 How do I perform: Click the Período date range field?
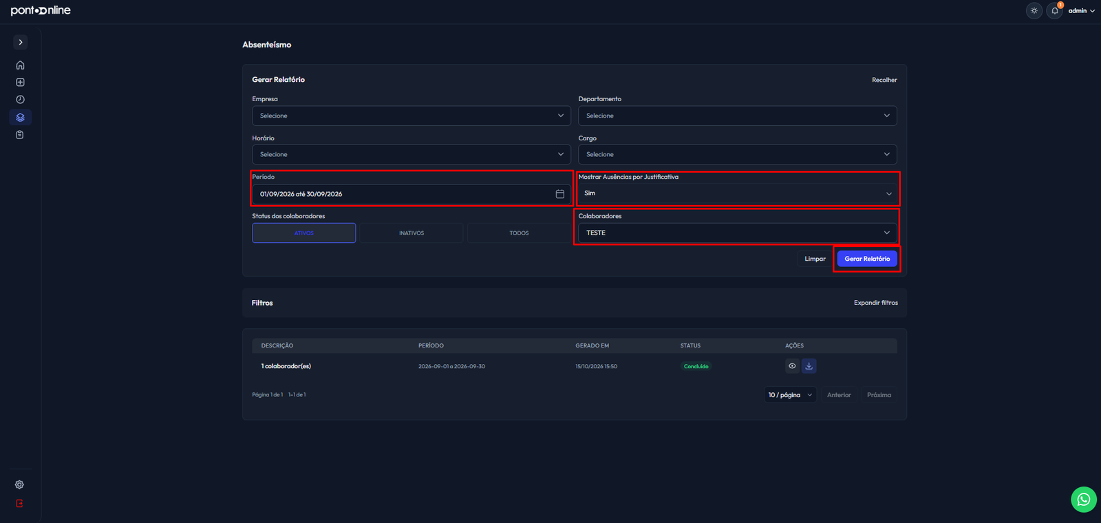tap(411, 194)
